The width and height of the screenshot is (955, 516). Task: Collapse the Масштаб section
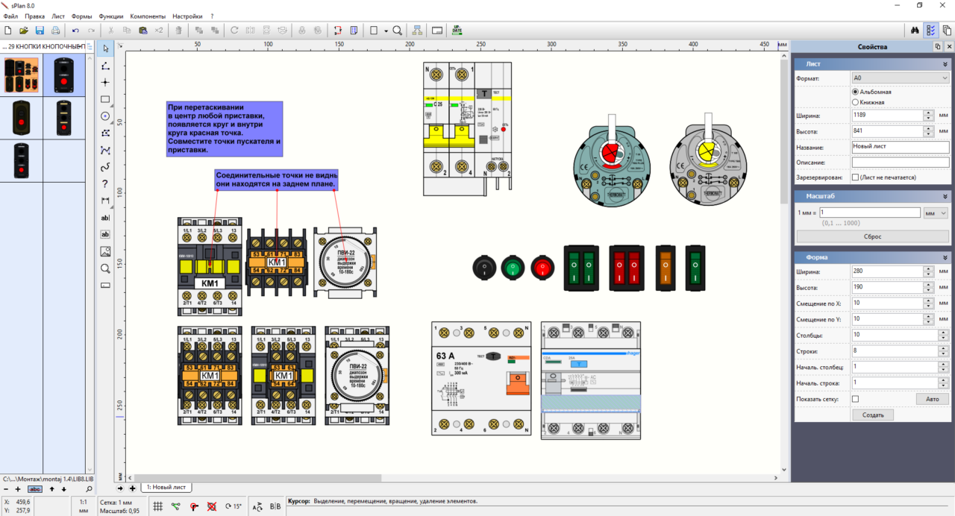pyautogui.click(x=945, y=196)
